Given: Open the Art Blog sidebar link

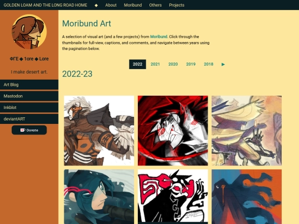Looking at the screenshot, I should (x=29, y=85).
